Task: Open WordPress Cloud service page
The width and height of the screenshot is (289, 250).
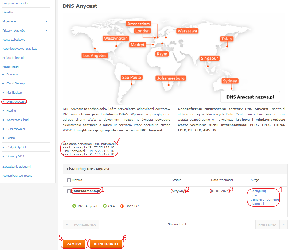Action: tap(18, 120)
